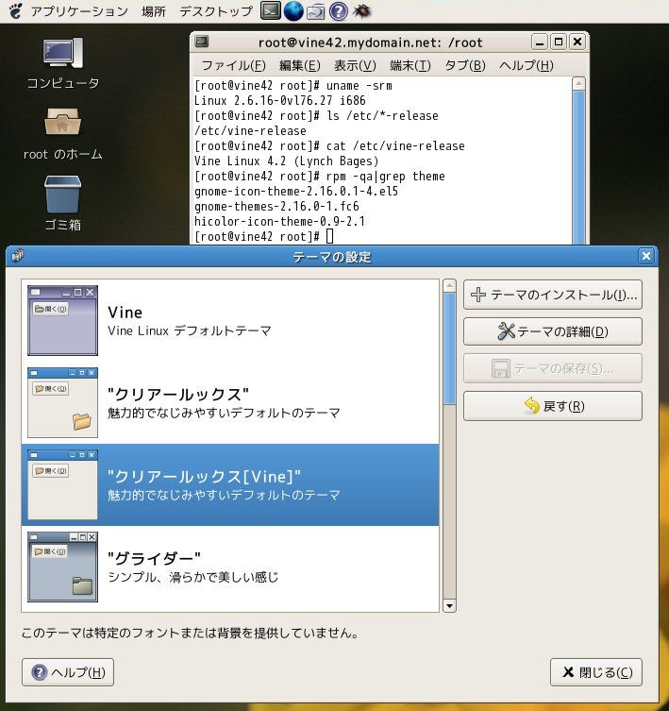The image size is (669, 711).
Task: Click the terminal scrollbar up arrow
Action: tap(578, 84)
